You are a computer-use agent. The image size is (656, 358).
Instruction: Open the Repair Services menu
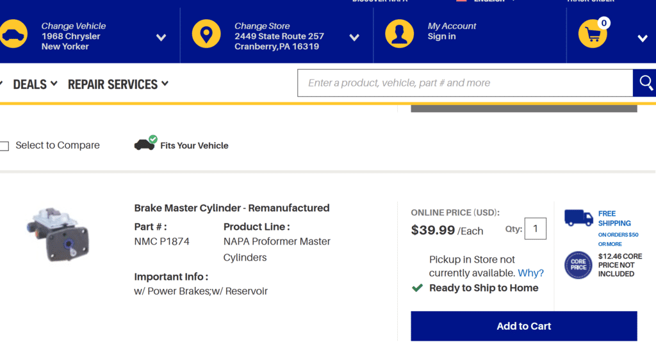coord(118,84)
